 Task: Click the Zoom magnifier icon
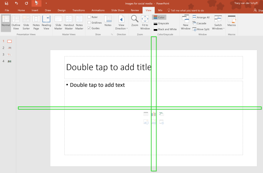click(x=135, y=19)
